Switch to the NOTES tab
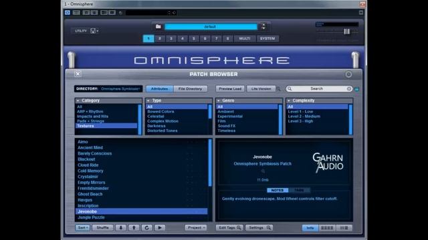This screenshot has width=428, height=240. 278,190
